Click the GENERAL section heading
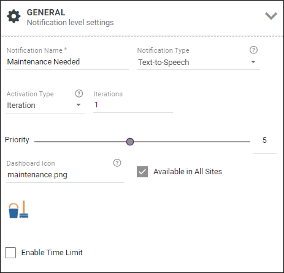284x273 pixels. (46, 12)
